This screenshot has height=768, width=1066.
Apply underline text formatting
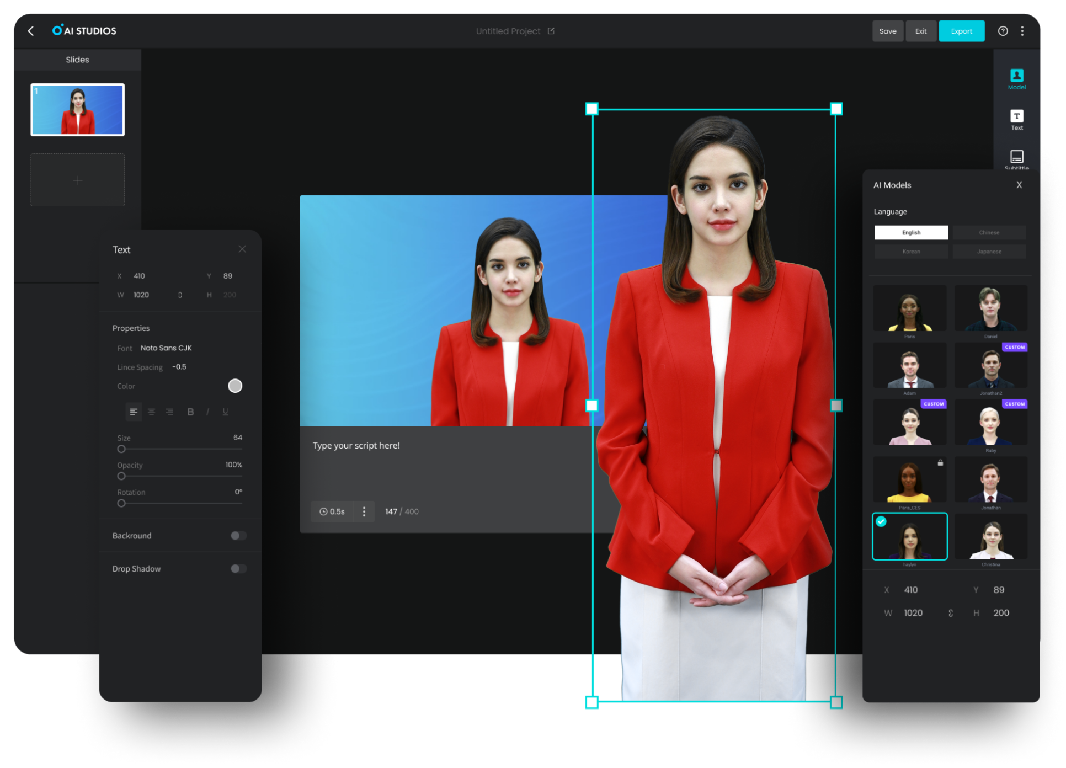tap(225, 412)
